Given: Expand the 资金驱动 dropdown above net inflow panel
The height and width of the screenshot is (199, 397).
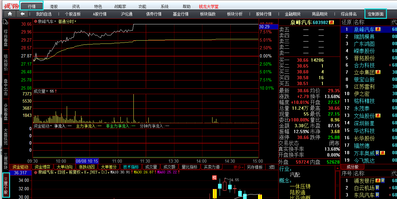Looking at the screenshot, I should click(51, 126).
